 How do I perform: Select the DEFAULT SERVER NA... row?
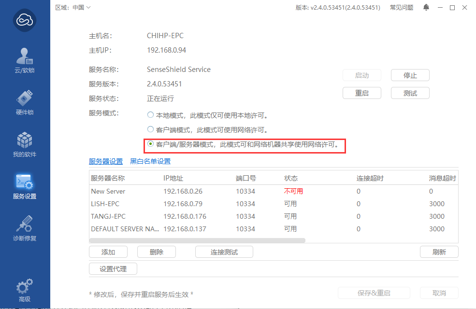(x=274, y=229)
